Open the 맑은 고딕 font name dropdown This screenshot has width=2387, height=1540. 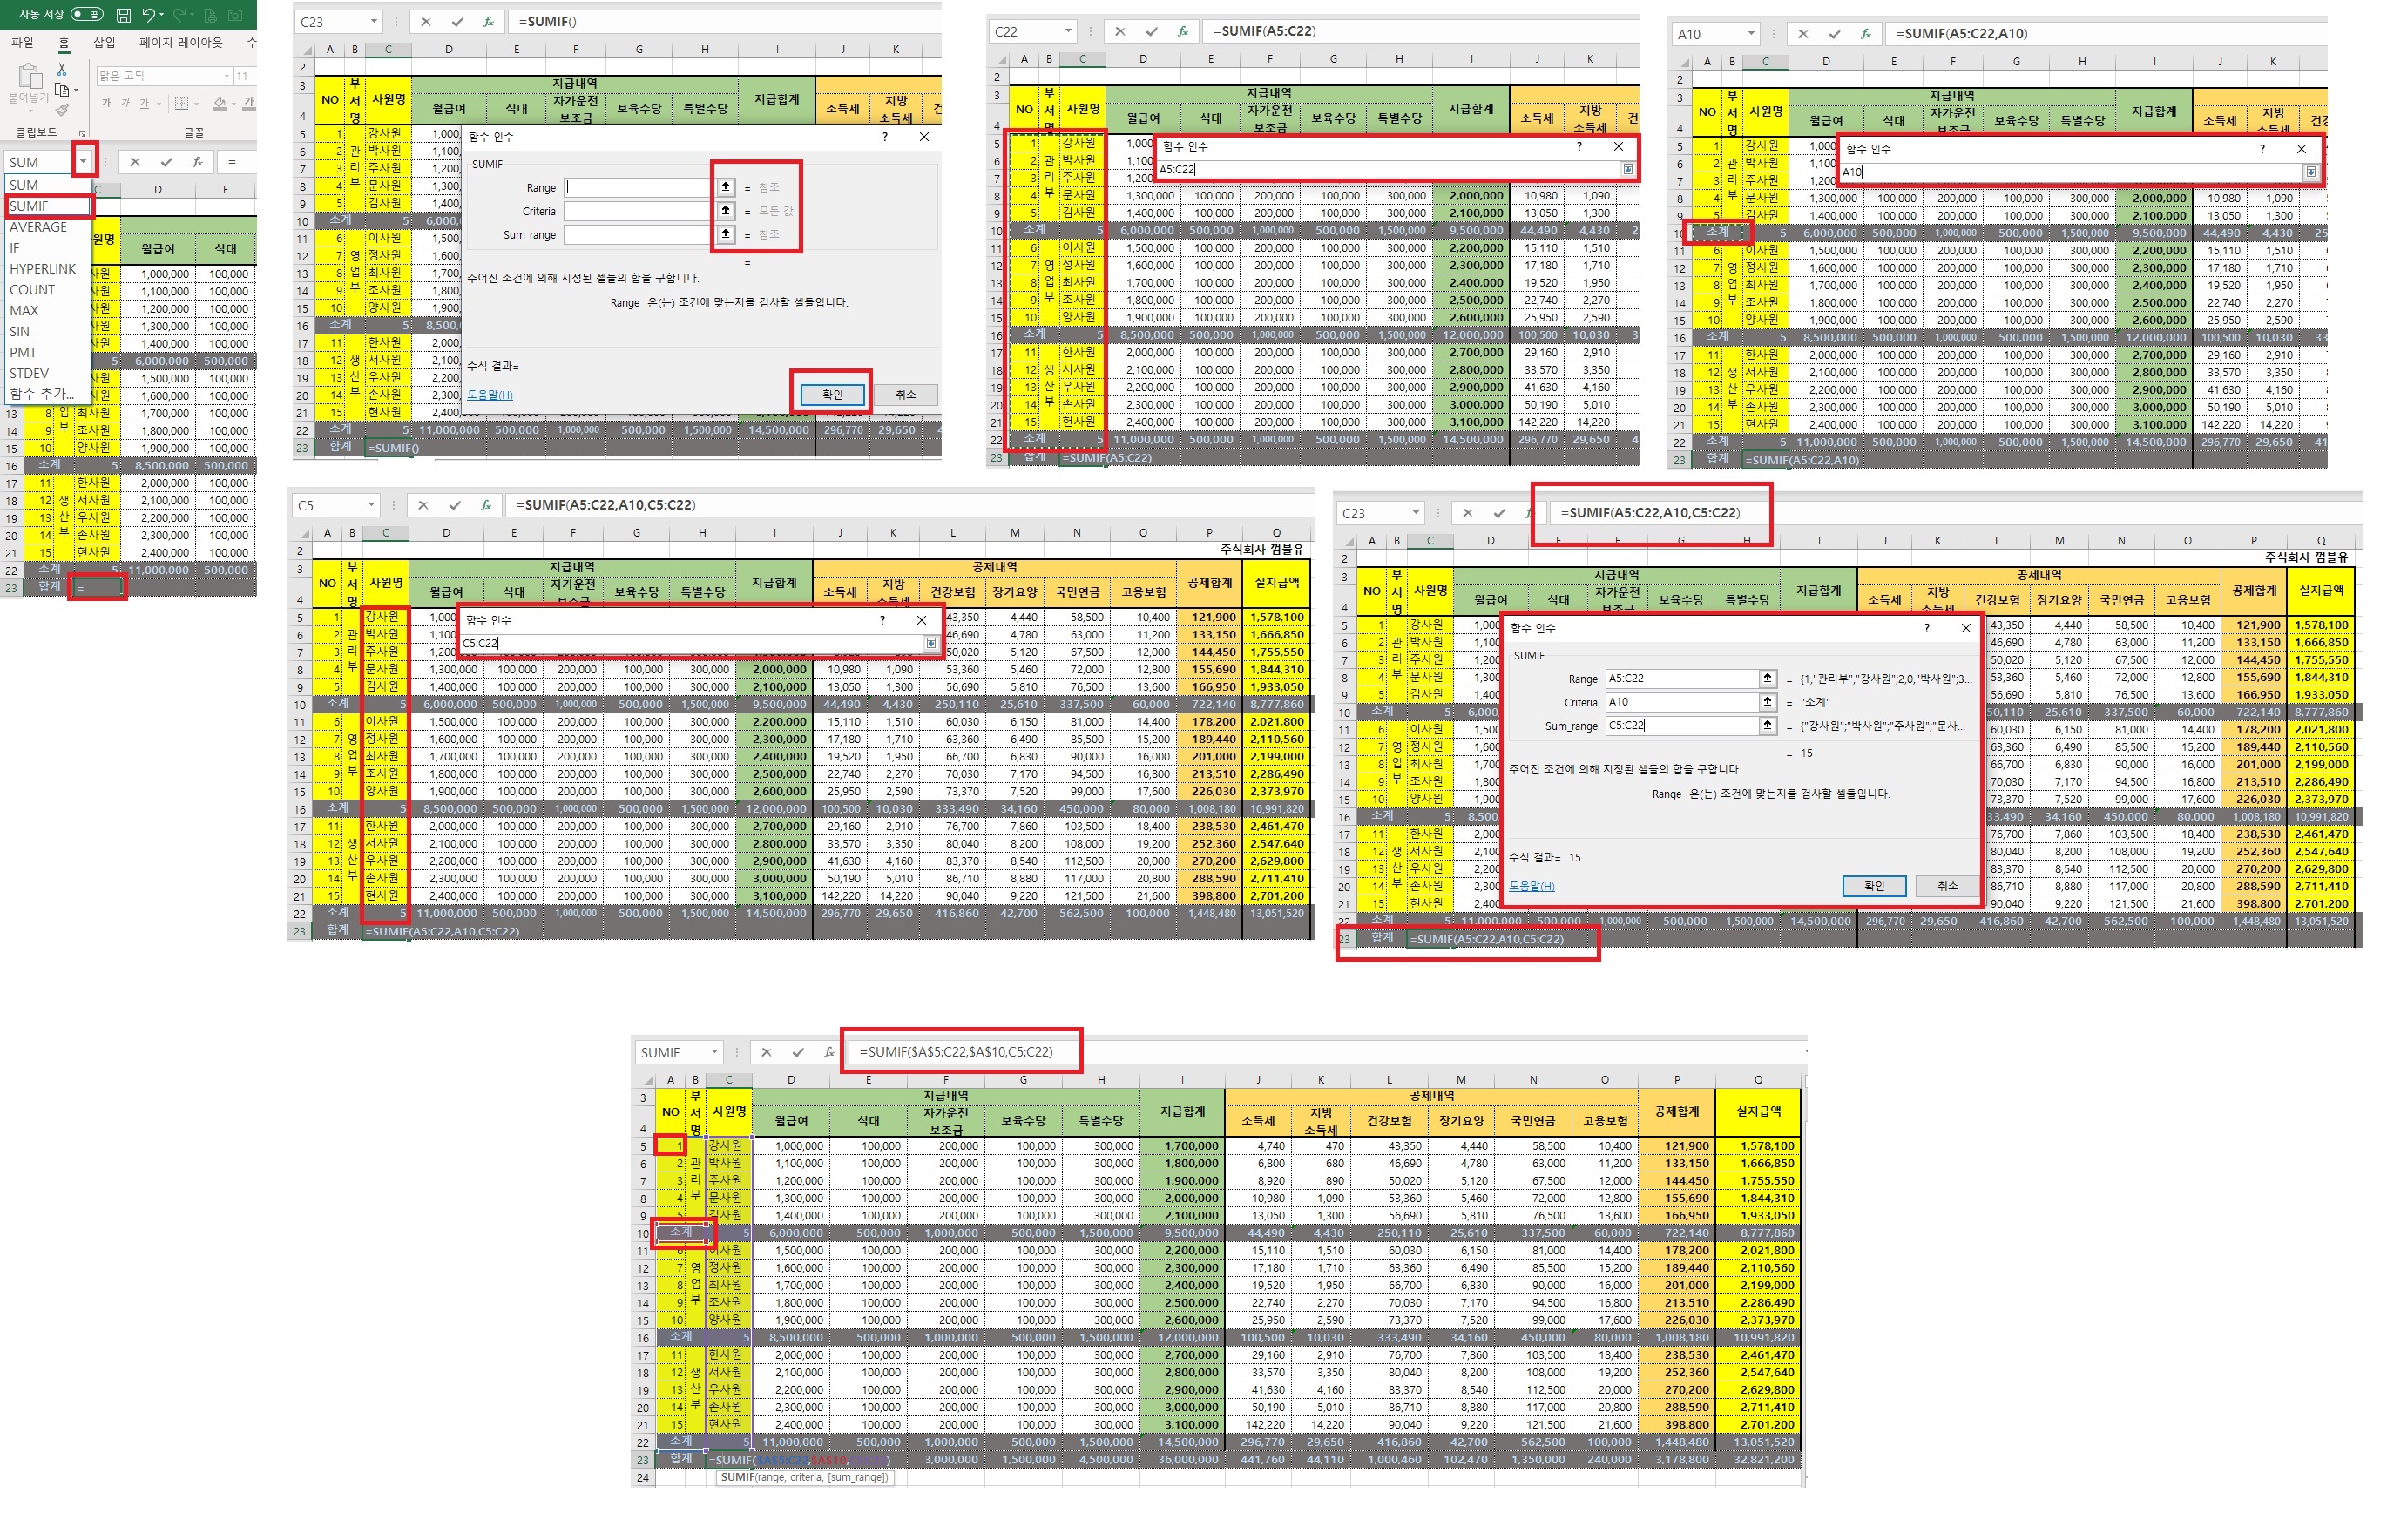tap(227, 76)
